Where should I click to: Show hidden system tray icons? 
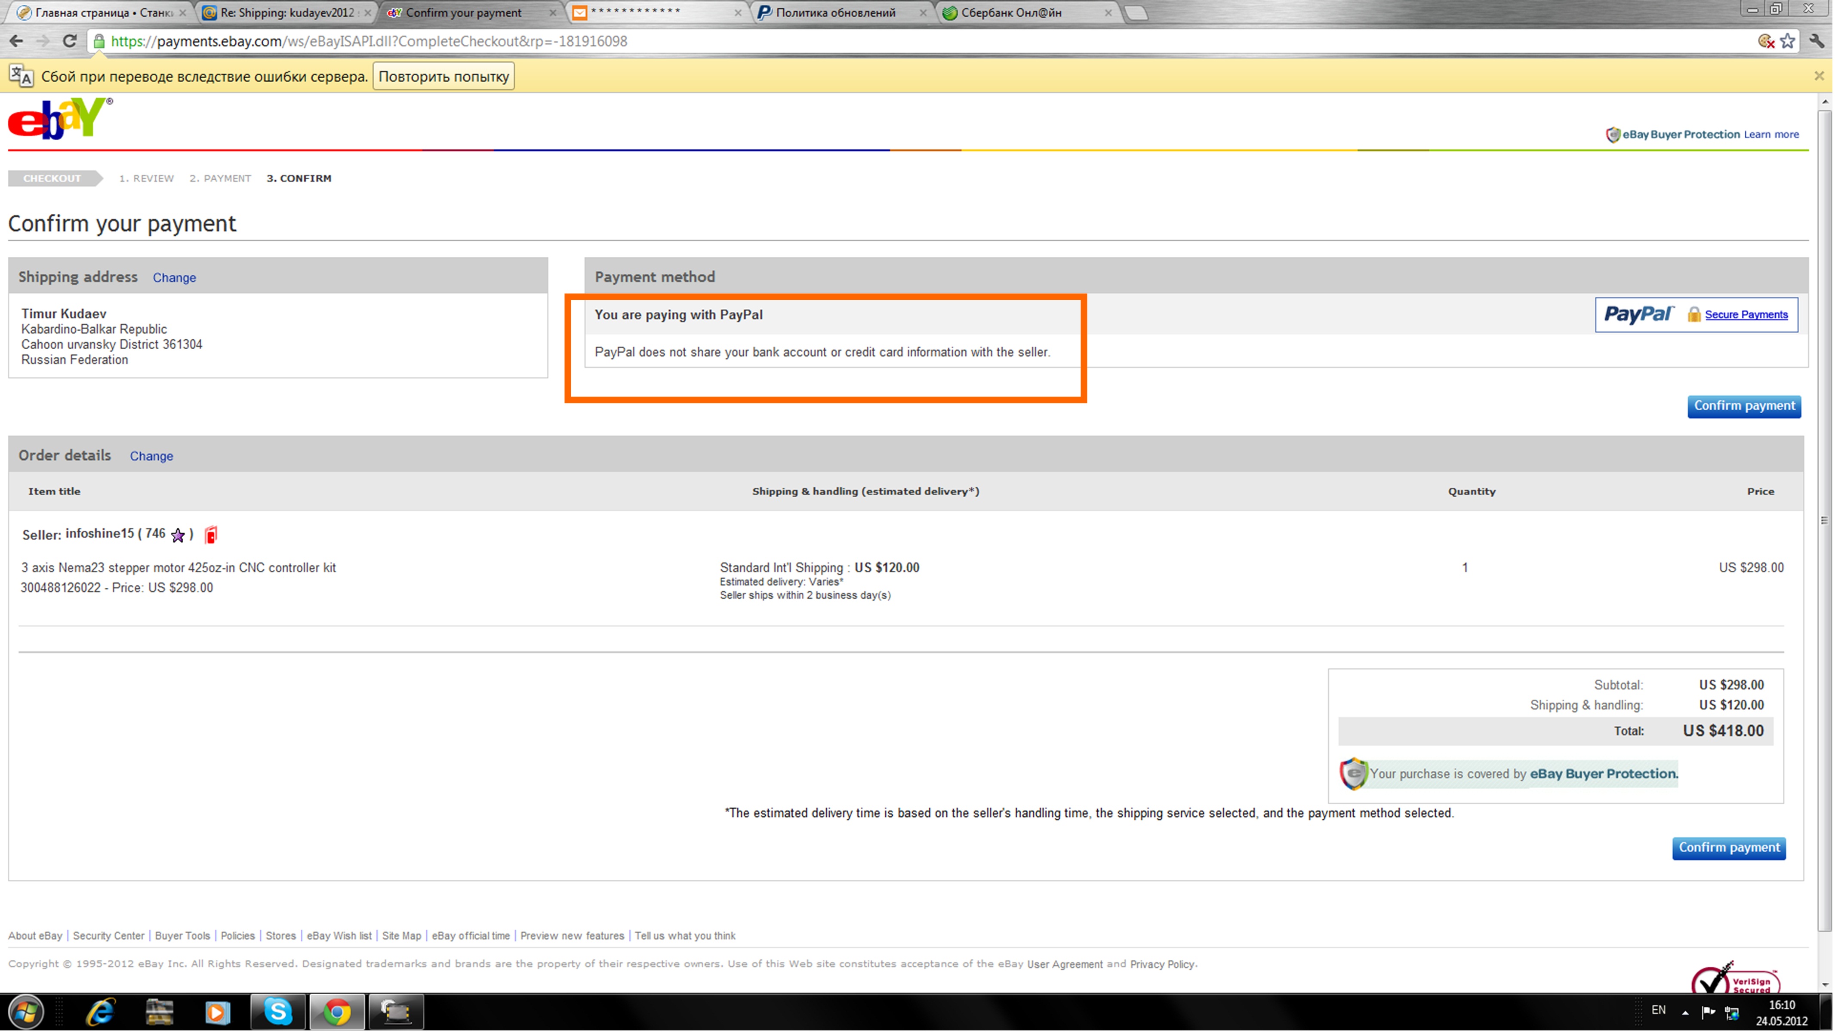[x=1685, y=1012]
